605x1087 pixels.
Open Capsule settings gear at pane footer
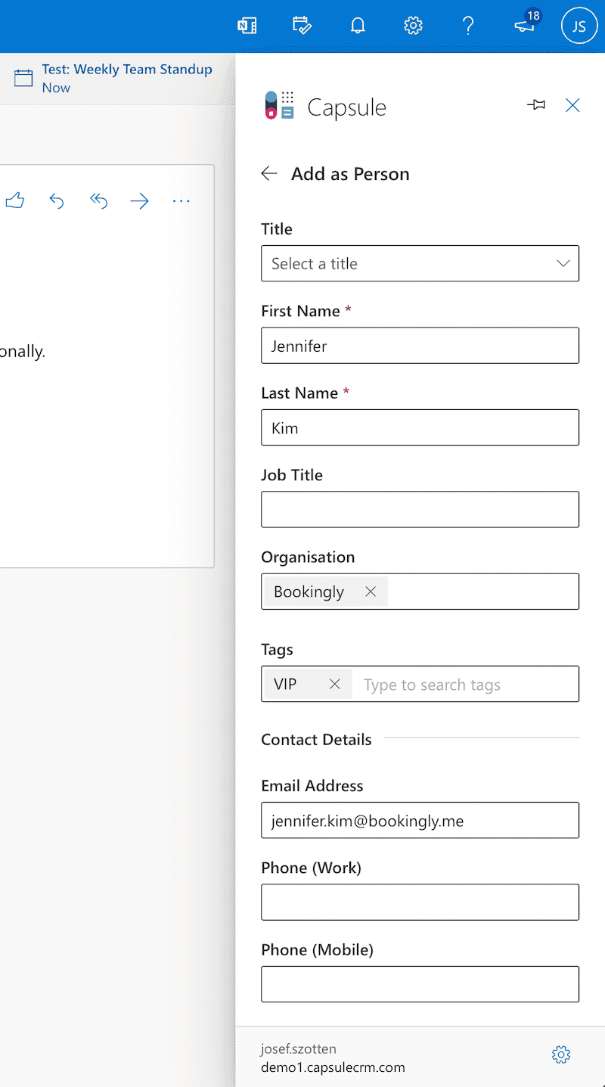point(561,1054)
